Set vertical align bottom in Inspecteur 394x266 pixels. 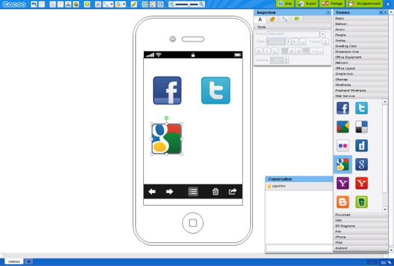(x=320, y=51)
